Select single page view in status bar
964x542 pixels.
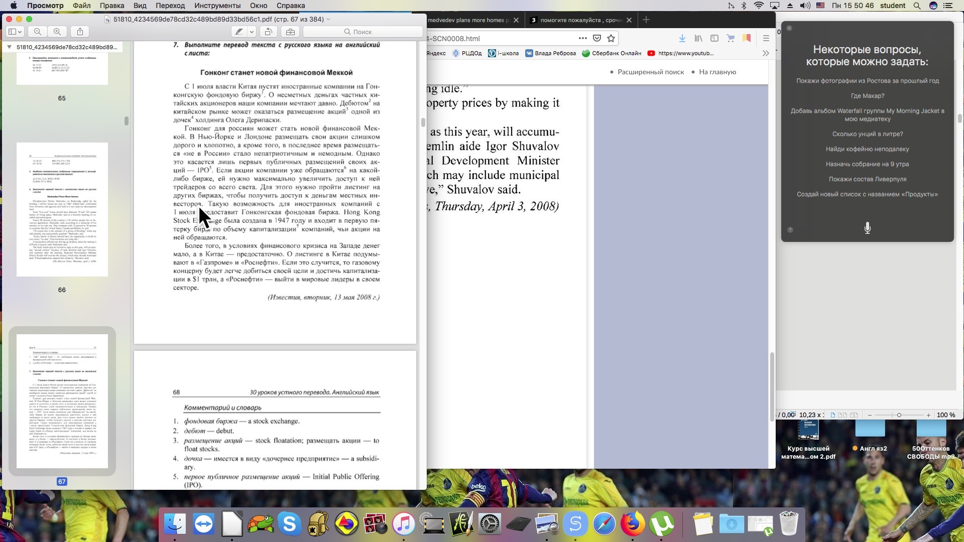tap(833, 415)
